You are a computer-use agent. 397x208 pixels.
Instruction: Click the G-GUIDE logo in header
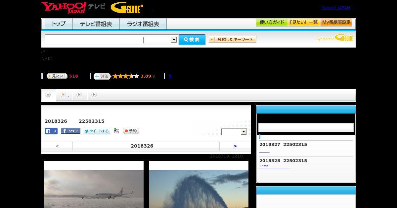pos(127,8)
